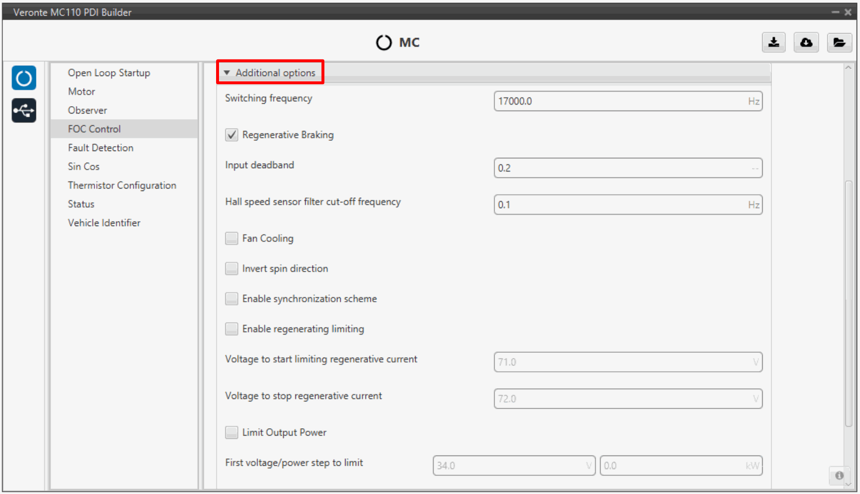Open the folder icon to load file

click(x=839, y=43)
